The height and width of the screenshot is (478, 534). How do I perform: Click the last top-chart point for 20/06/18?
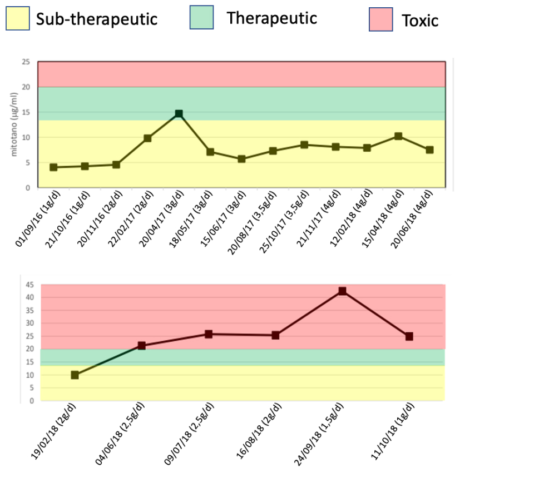coord(429,150)
